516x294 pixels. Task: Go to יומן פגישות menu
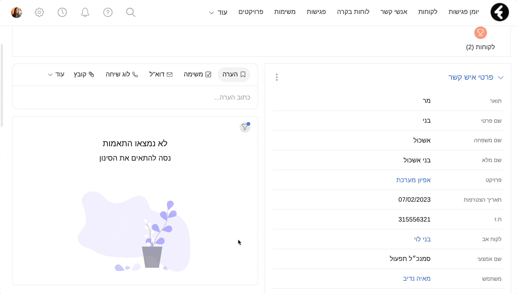463,12
